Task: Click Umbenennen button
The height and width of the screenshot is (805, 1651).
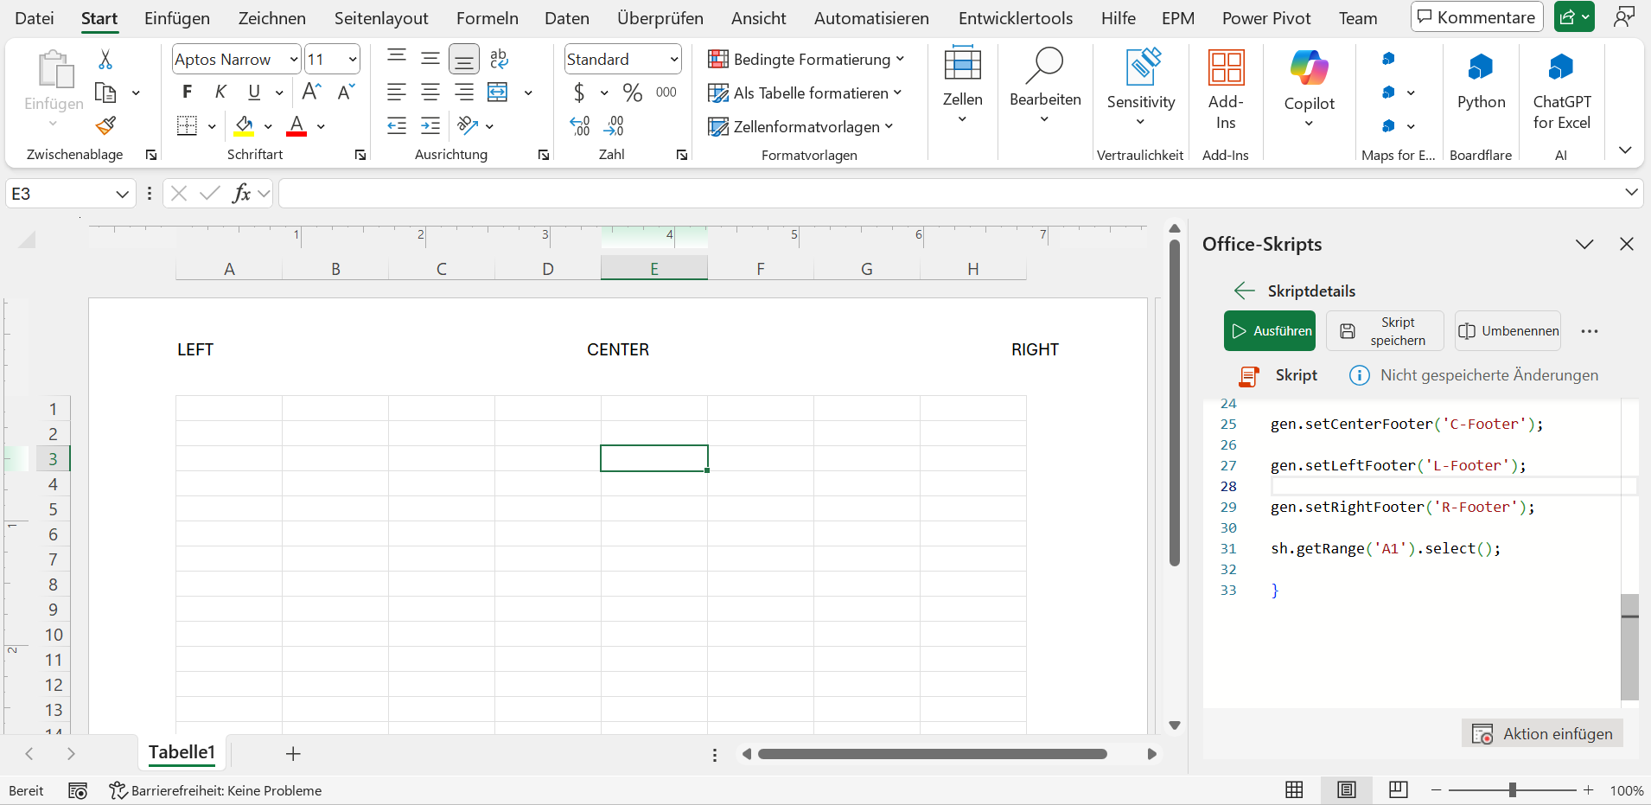Action: coord(1508,330)
